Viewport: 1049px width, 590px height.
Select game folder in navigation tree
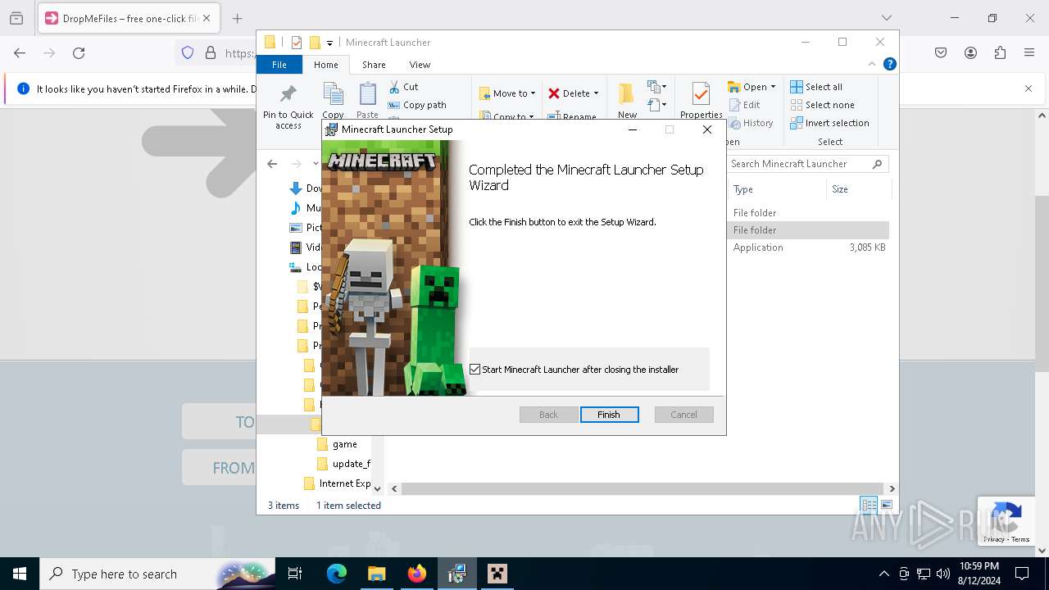pos(343,444)
